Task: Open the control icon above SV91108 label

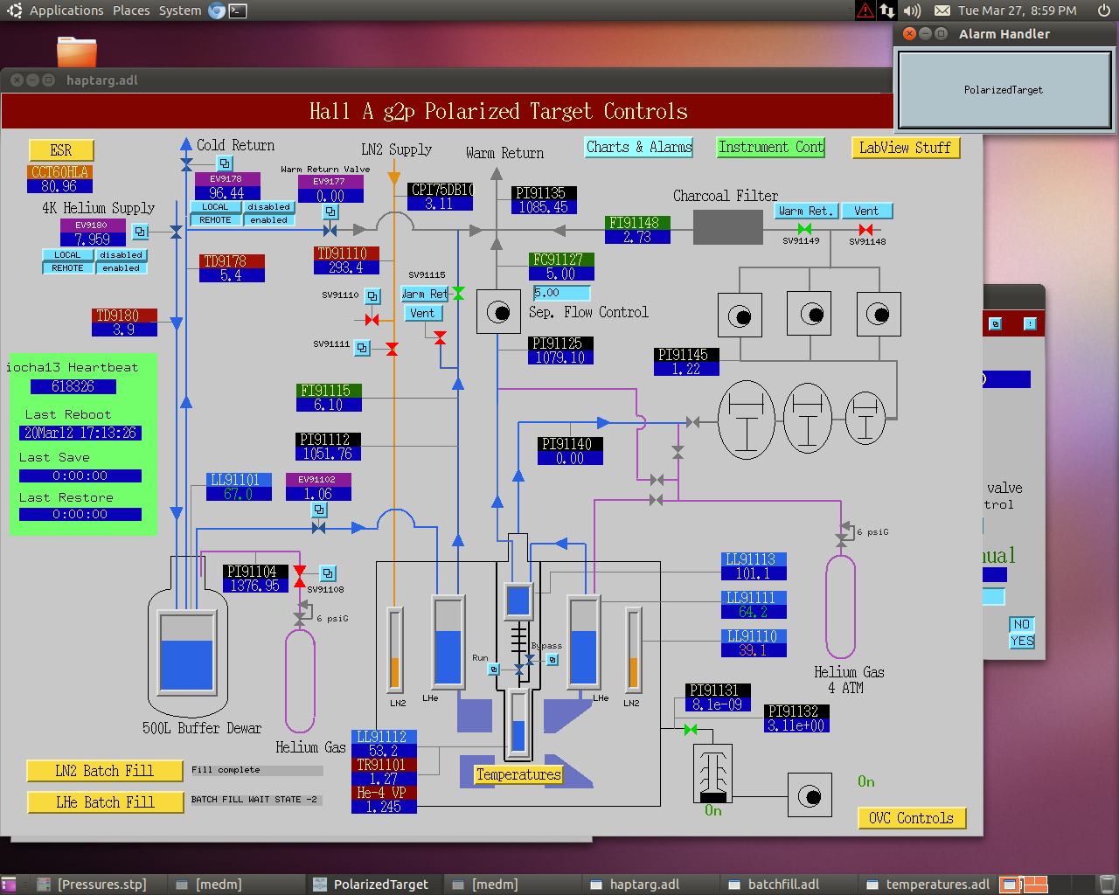Action: tap(328, 573)
